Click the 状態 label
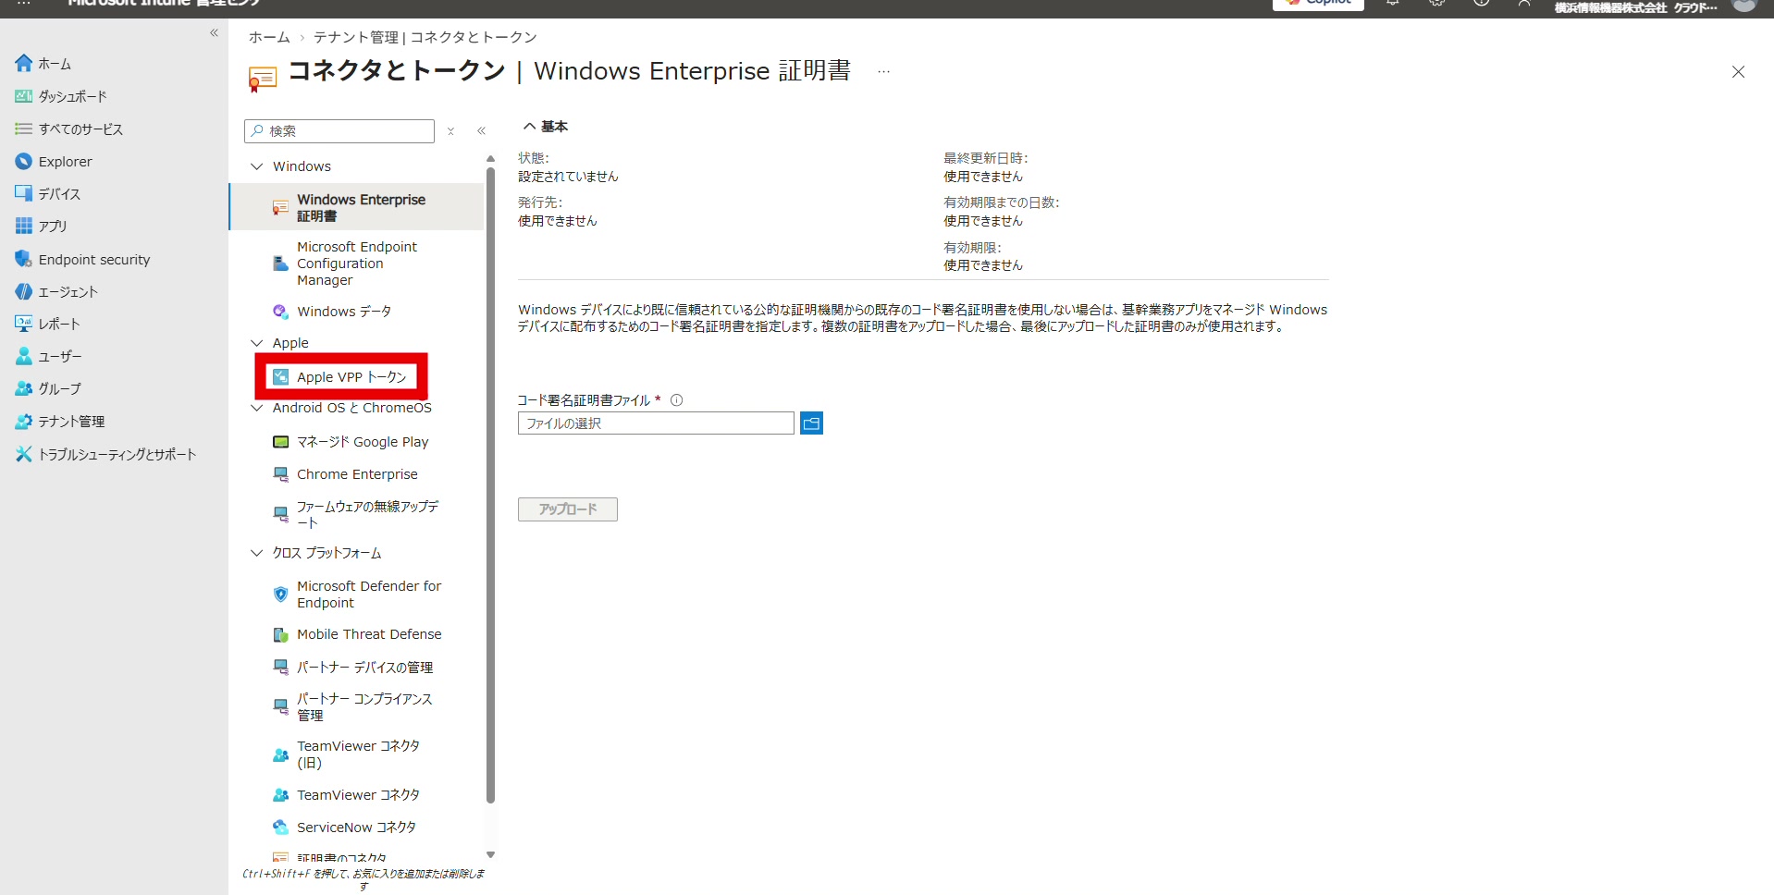The image size is (1774, 895). click(534, 158)
